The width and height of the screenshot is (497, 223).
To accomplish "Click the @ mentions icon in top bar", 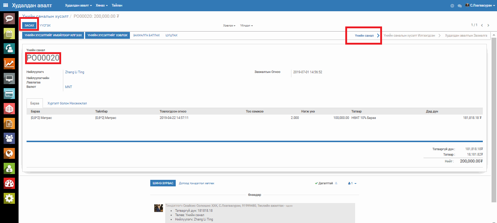I will point(452,6).
